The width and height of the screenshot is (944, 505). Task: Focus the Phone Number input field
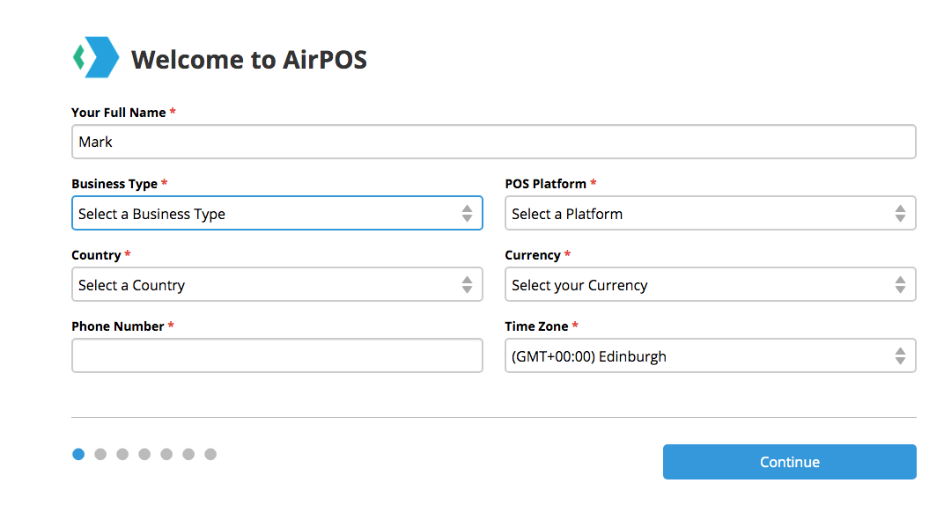(277, 356)
